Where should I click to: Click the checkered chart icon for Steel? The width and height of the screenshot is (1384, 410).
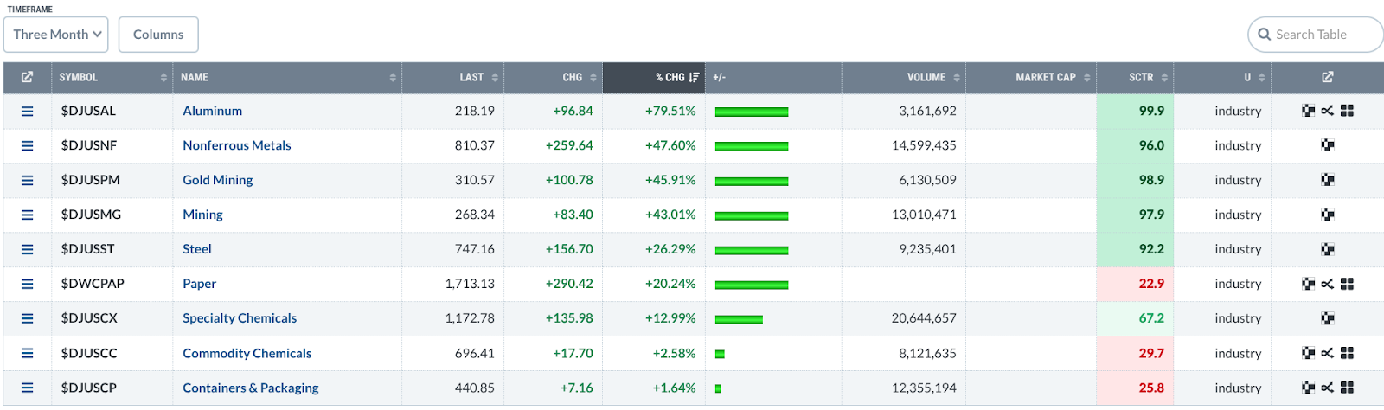[x=1327, y=249]
